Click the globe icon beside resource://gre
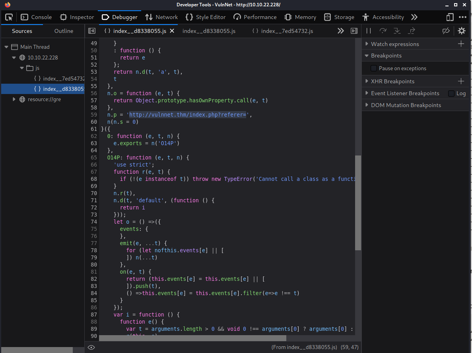Image resolution: width=472 pixels, height=353 pixels. (22, 100)
